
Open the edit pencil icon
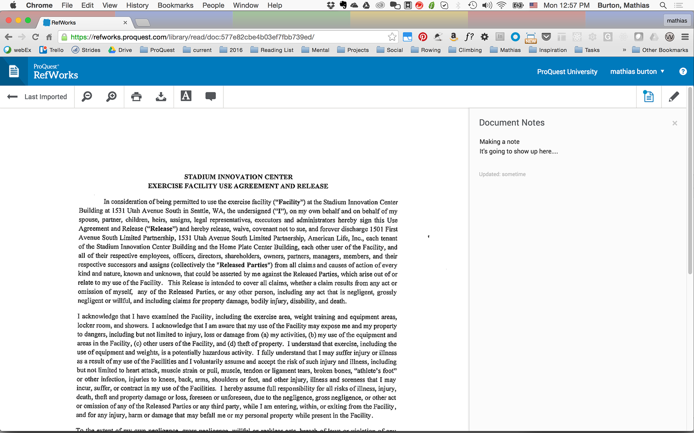(673, 97)
